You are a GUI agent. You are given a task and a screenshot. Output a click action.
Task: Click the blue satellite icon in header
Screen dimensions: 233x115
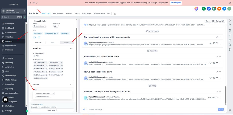coord(209,9)
